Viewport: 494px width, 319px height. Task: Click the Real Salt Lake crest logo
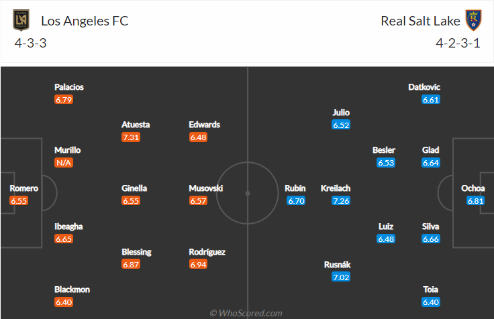pos(473,20)
